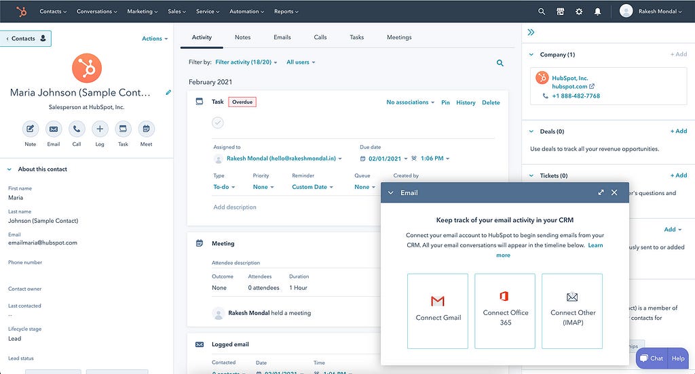Viewport: 695px width, 374px height.
Task: Click the large contact avatar for Maria Johnson
Action: tap(87, 68)
